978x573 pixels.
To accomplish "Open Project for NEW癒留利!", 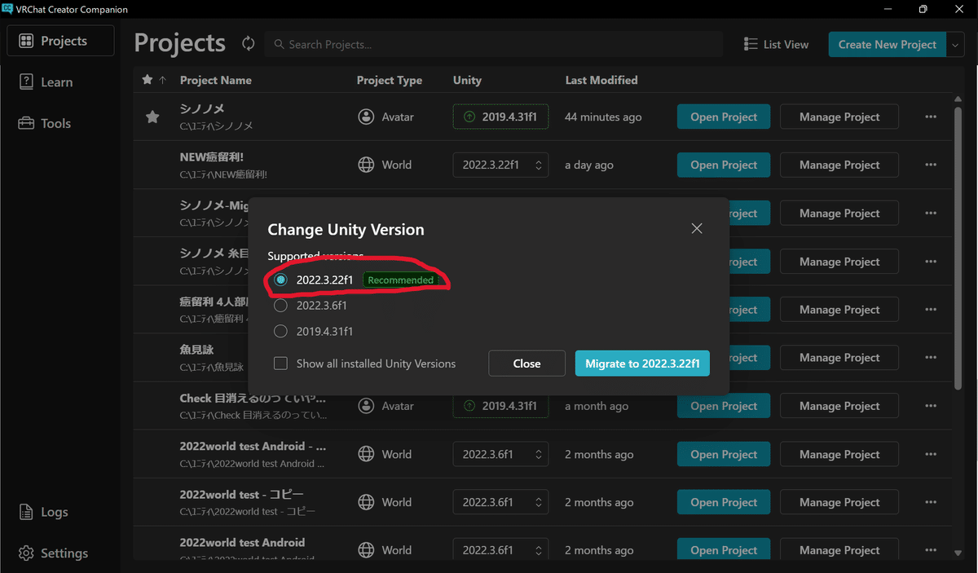I will (x=724, y=165).
